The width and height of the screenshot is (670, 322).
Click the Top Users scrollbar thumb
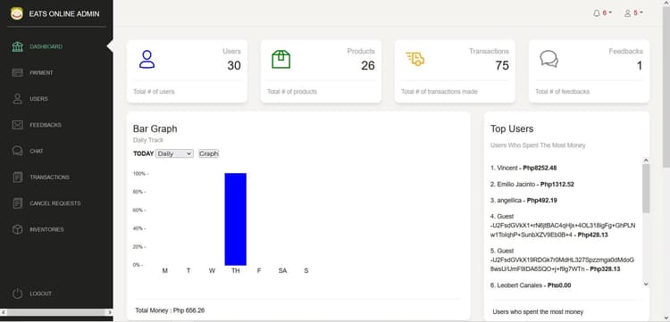[x=646, y=188]
